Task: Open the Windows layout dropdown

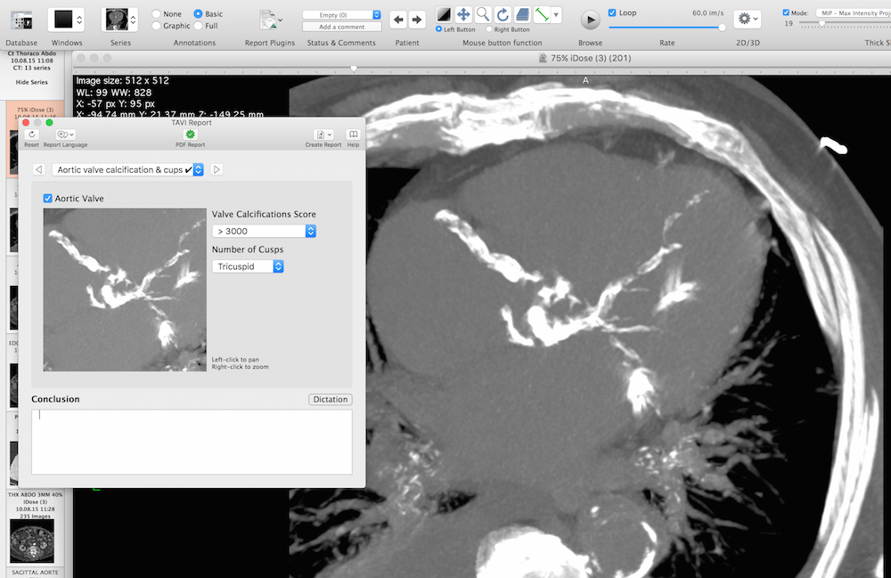Action: tap(67, 20)
